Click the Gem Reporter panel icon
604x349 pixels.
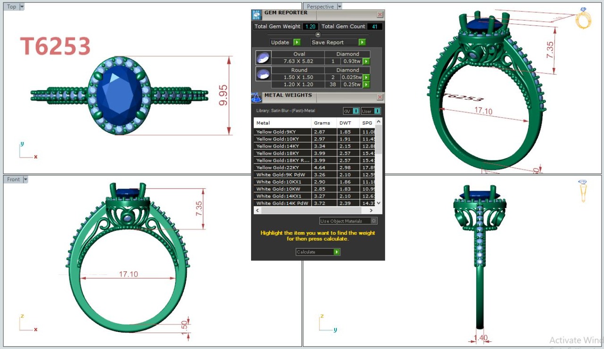coord(256,15)
